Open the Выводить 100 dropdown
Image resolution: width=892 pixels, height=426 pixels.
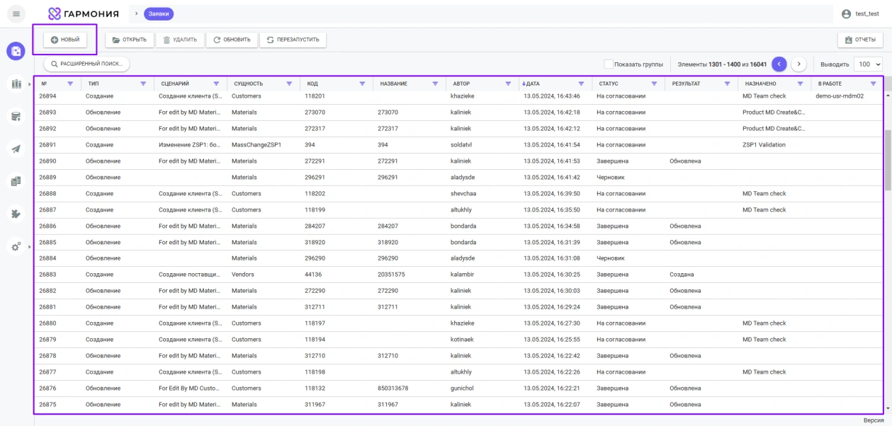tap(868, 64)
